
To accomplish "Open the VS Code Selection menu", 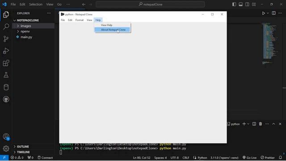I will point(36,4).
